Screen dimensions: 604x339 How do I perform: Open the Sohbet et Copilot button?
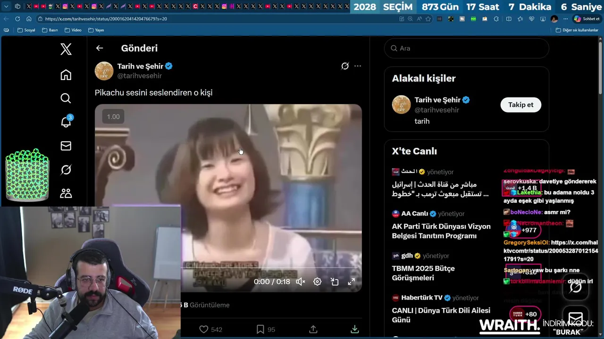tap(587, 19)
